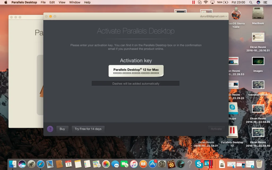The image size is (272, 170).
Task: Expand the durur89@gmail.com account dropdown
Action: 214,16
